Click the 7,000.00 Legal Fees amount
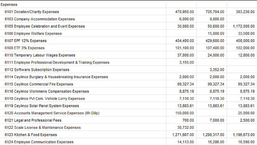The height and width of the screenshot is (145, 257). coord(217,120)
